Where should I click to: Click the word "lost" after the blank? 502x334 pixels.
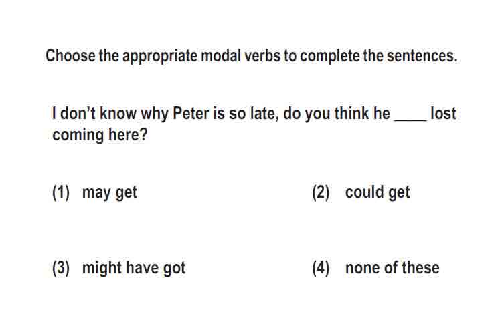(443, 113)
